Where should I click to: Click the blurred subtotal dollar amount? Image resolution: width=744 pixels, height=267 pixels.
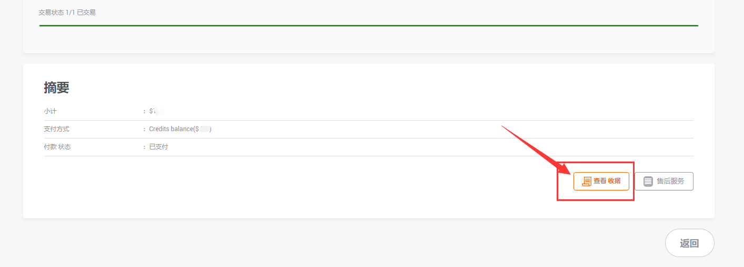158,111
